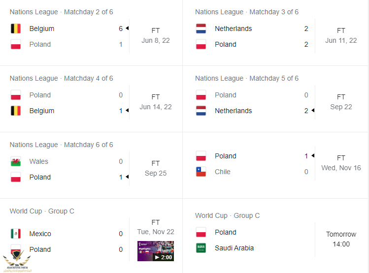This screenshot has height=273, width=369.
Task: Open the Nations League Matchday 2 of 6 header
Action: pyautogui.click(x=62, y=12)
